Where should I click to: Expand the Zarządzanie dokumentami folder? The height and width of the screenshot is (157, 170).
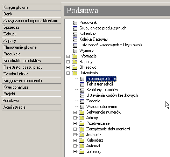[75, 129]
